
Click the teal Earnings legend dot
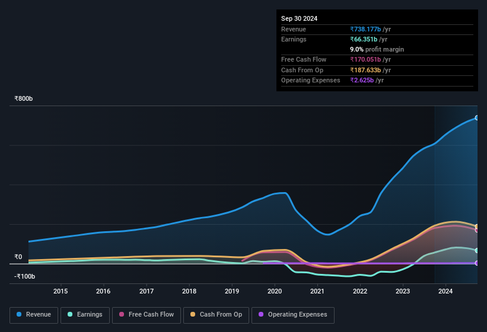pyautogui.click(x=71, y=314)
